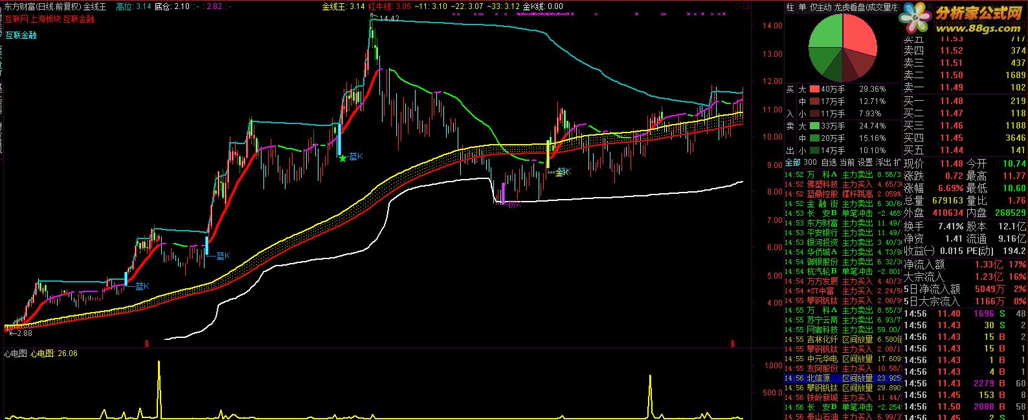Select the 蓝鼎控股 撑杆跳高 row
Image resolution: width=1028 pixels, height=420 pixels.
(x=842, y=194)
